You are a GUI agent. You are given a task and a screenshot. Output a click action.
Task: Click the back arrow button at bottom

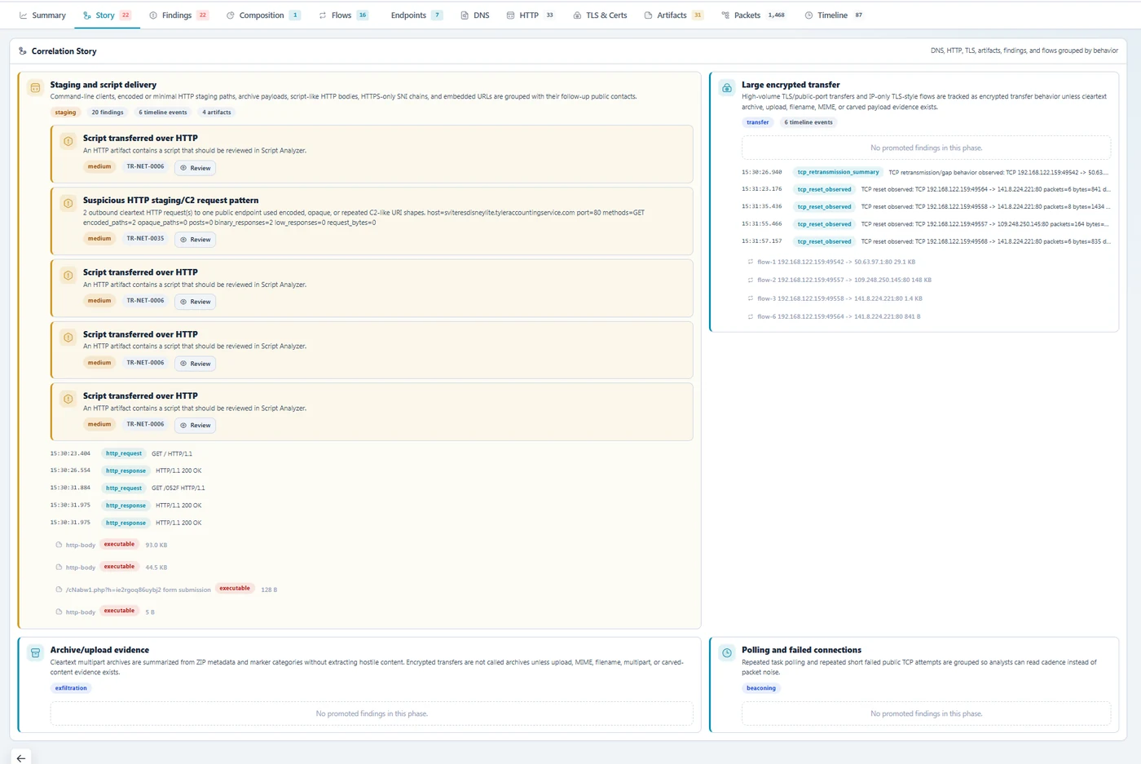pyautogui.click(x=21, y=757)
